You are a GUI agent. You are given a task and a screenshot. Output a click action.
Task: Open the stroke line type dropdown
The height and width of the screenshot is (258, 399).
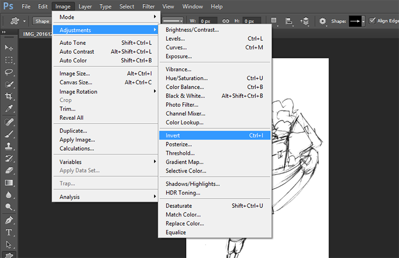pos(173,21)
